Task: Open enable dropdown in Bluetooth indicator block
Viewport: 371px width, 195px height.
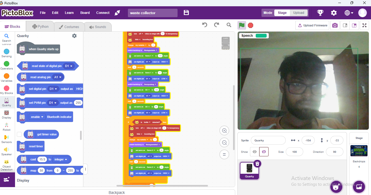Action: click(37, 117)
